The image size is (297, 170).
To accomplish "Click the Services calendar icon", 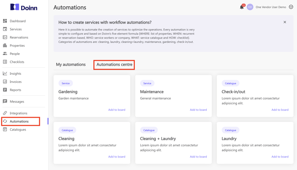I will 5,29.
